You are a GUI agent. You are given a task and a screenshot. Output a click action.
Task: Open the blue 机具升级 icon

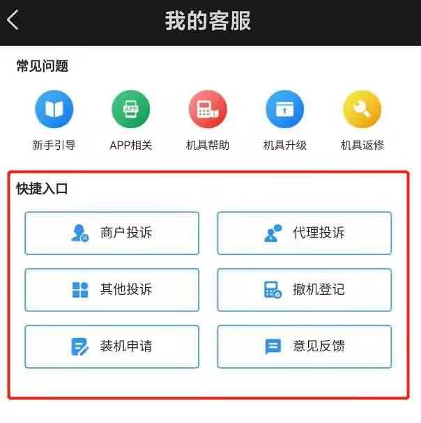click(284, 109)
